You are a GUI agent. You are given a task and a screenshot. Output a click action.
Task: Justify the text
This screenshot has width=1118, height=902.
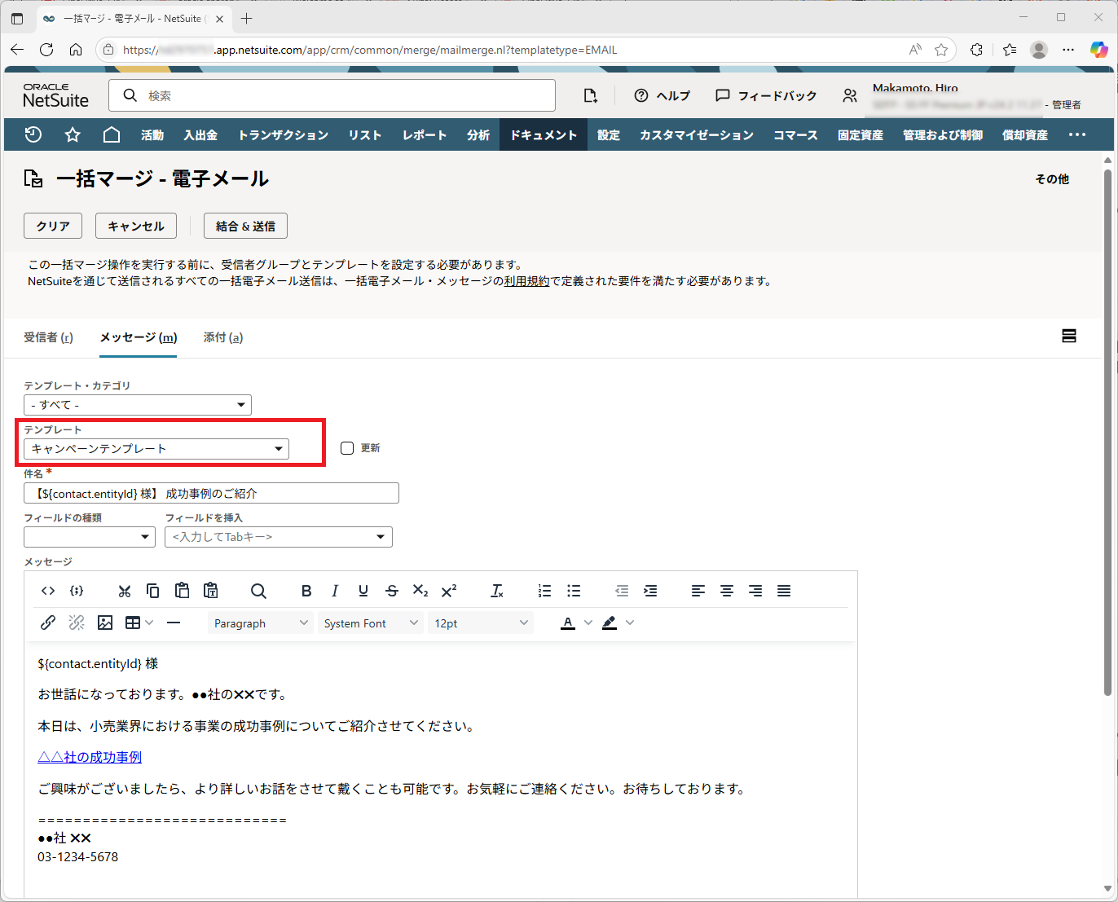tap(784, 591)
